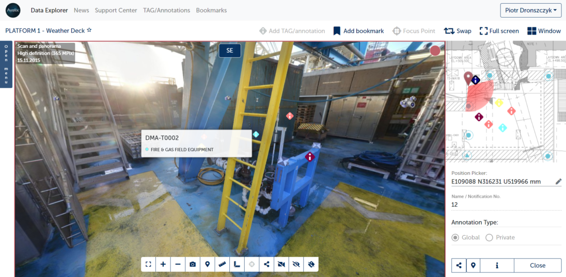Click the red circle marker in the panorama corner
The height and width of the screenshot is (277, 566).
coord(435,51)
